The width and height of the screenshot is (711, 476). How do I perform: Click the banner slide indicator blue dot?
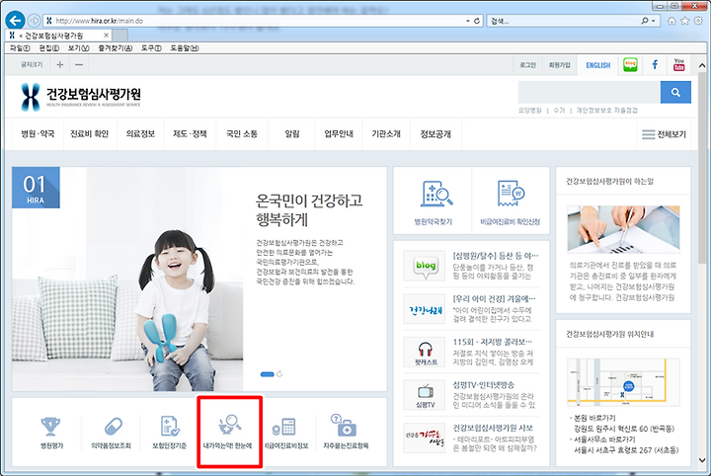(x=267, y=374)
